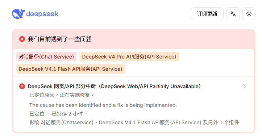Click the 我们目前遇到了一些问题 heading

click(60, 39)
